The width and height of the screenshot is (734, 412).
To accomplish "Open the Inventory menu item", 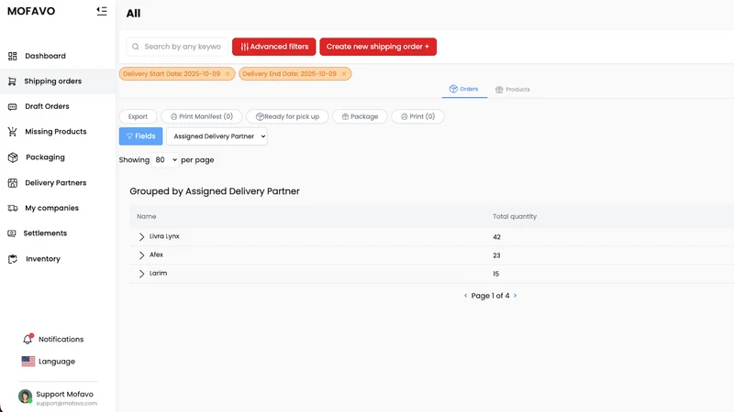I will pyautogui.click(x=42, y=259).
